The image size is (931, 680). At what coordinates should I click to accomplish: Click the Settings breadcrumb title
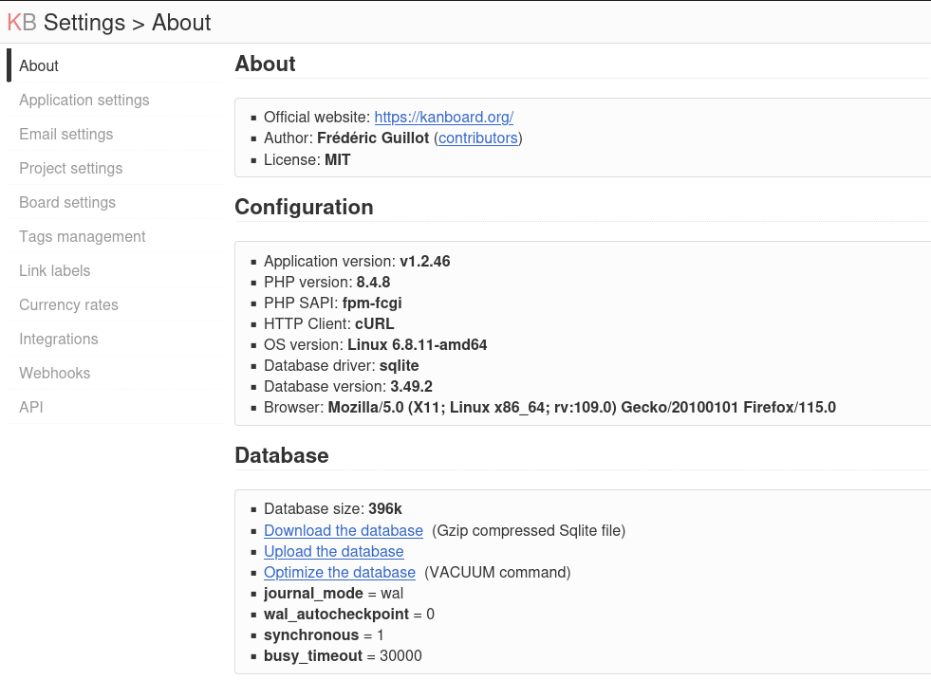point(84,23)
